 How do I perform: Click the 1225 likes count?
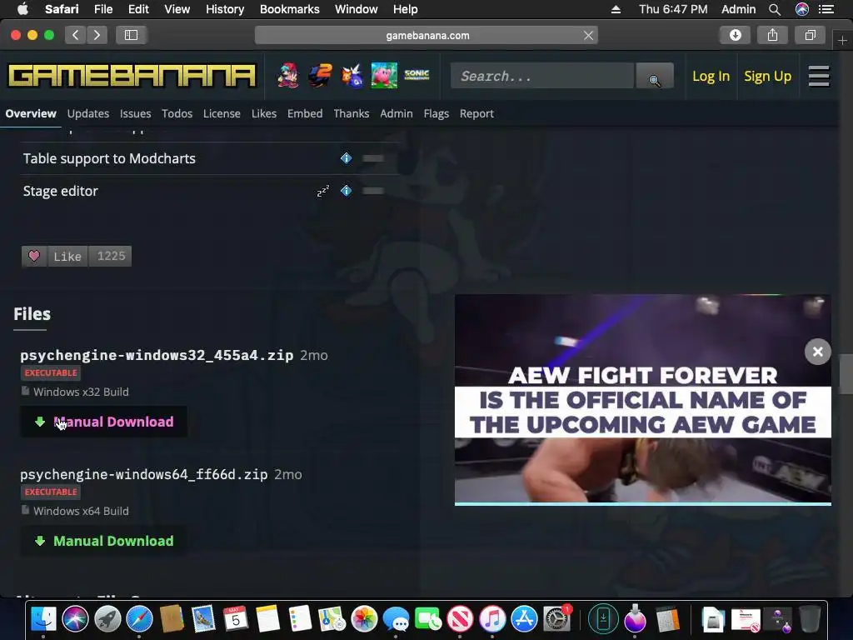tap(111, 256)
